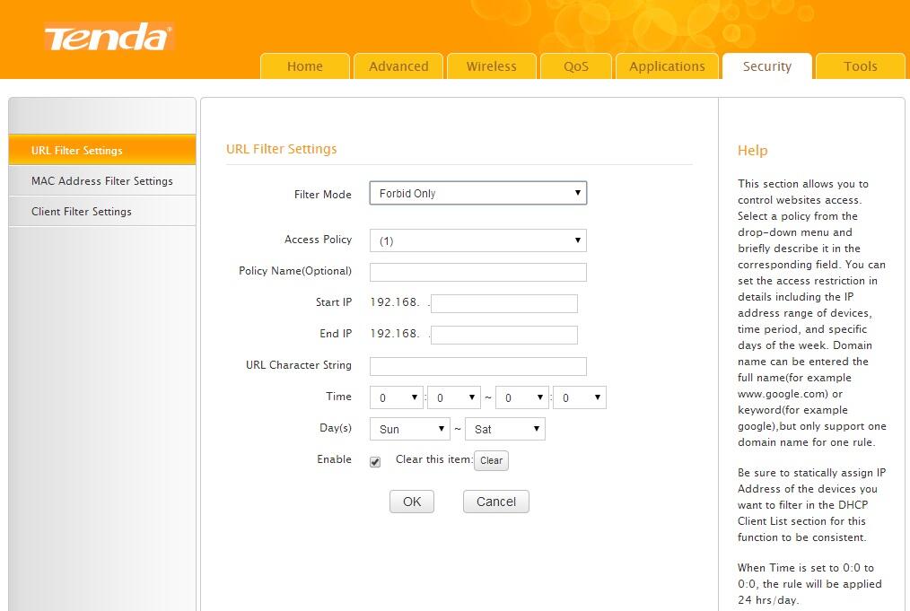Toggle the Enable checkbox

375,462
